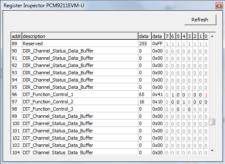Select the DIT_Function_Control_2 description

pos(80,102)
